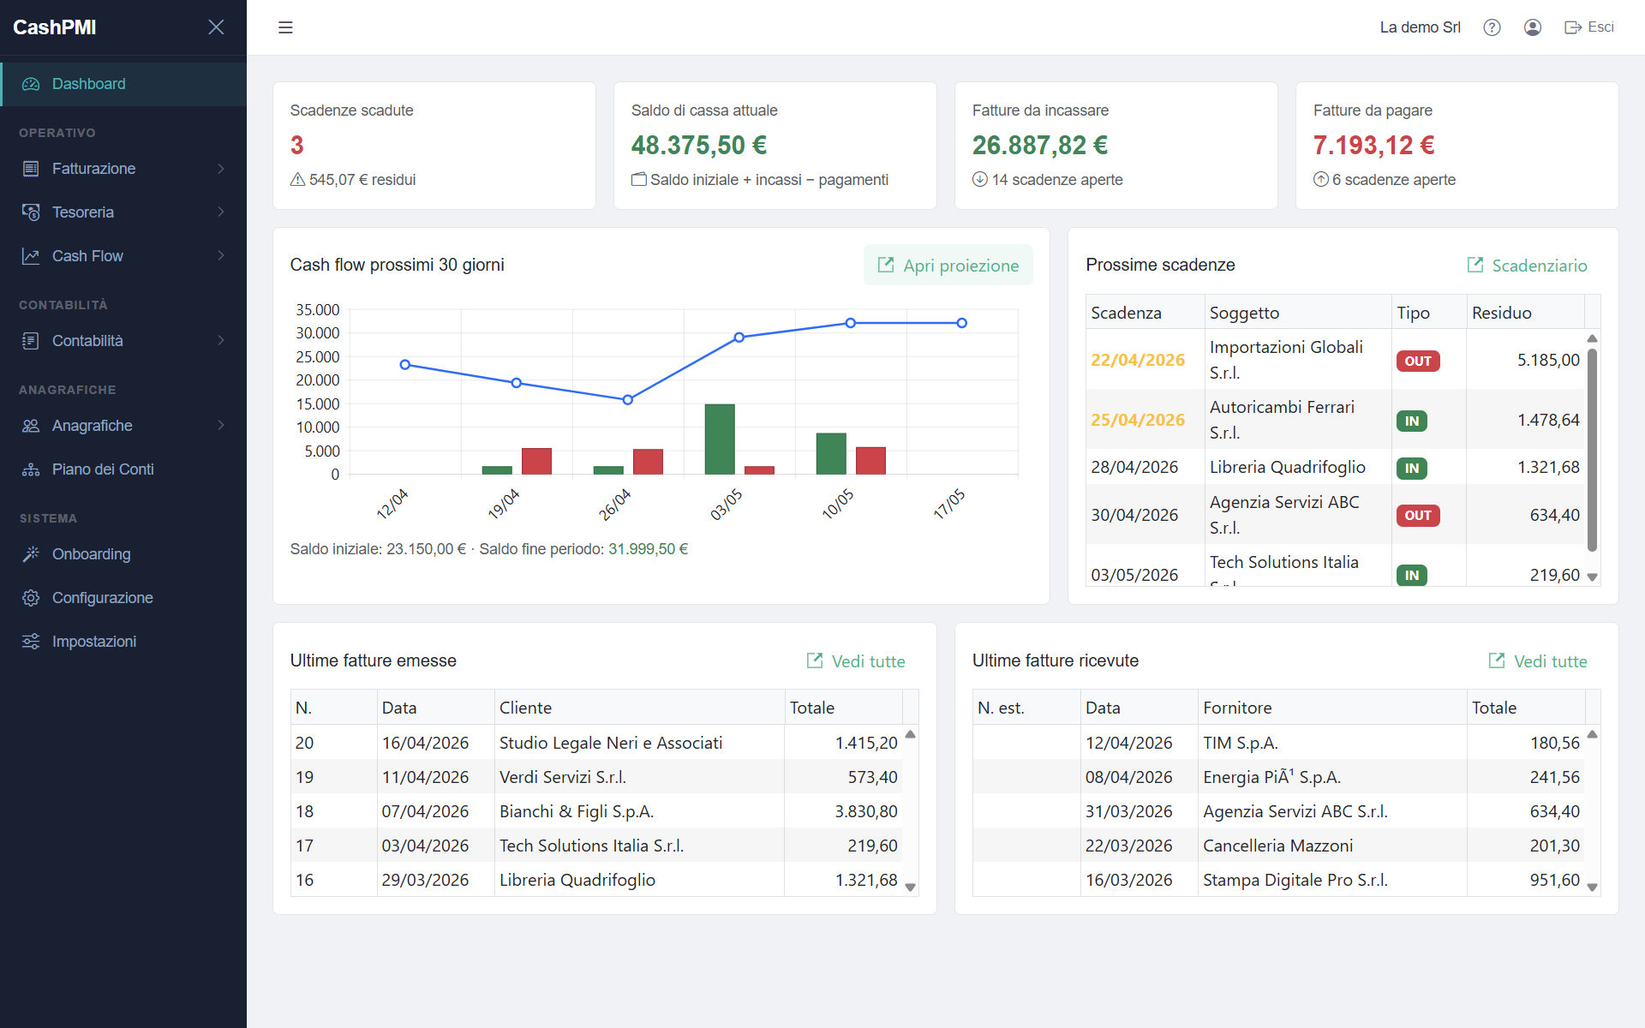
Task: Click the Prossime scadenze scrollbar thumb
Action: [1592, 450]
